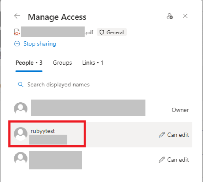Switch to the Links tab
The width and height of the screenshot is (203, 182).
(93, 63)
